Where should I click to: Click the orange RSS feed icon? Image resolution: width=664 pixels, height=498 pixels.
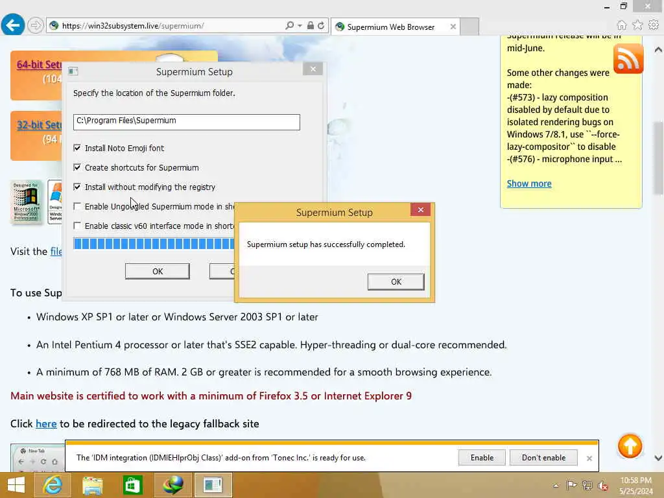[x=628, y=58]
